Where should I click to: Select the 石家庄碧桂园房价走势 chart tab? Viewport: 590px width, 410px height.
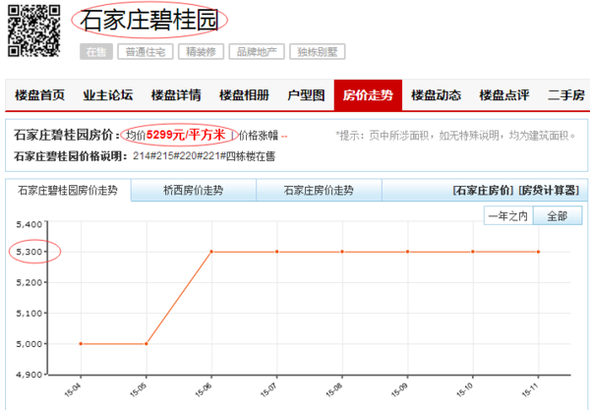[68, 191]
